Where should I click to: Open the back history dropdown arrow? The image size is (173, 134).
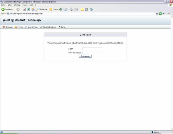point(14,9)
